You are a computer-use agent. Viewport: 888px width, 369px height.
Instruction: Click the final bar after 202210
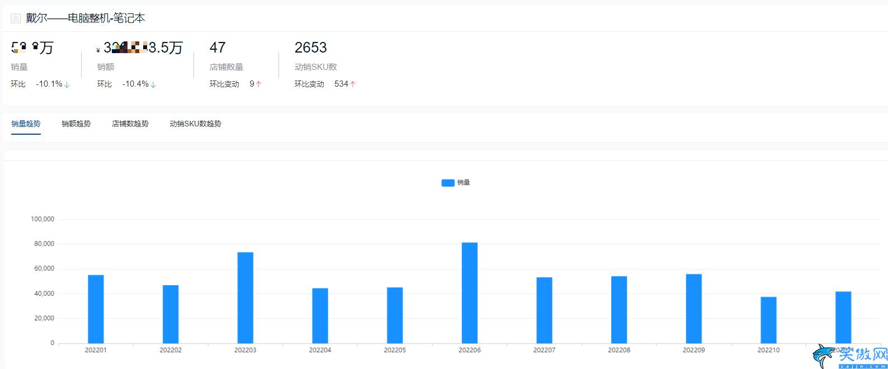tap(843, 318)
